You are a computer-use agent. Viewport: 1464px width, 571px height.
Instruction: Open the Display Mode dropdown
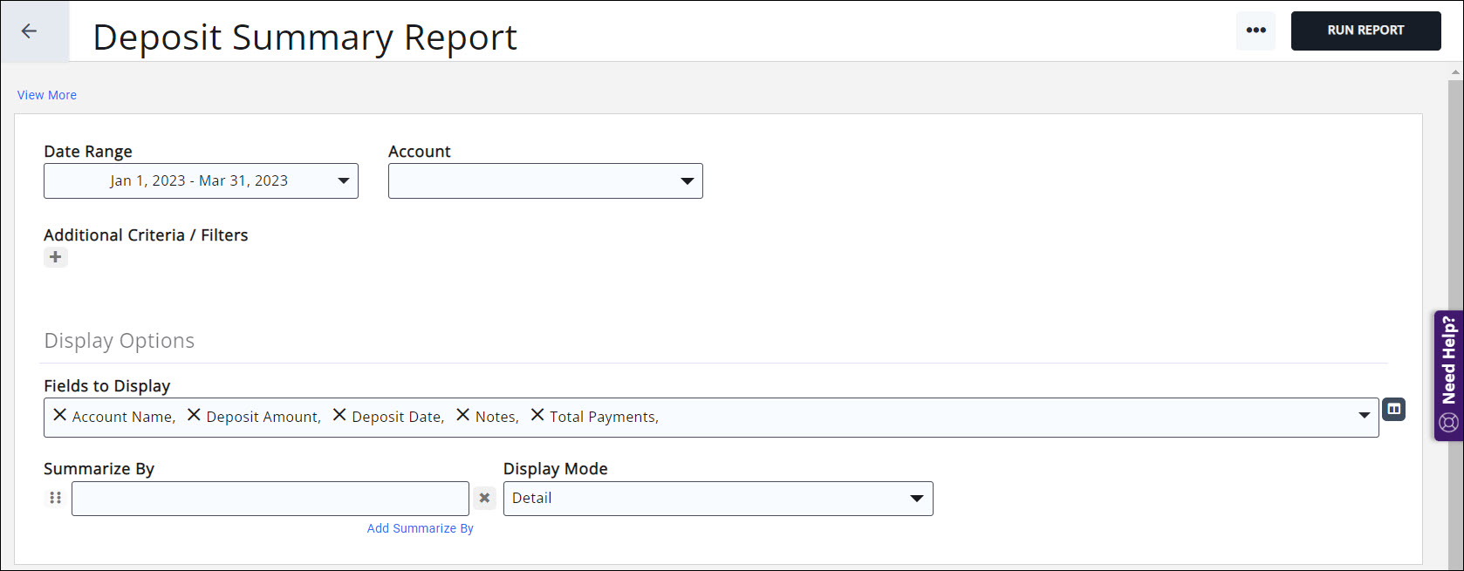tap(916, 499)
